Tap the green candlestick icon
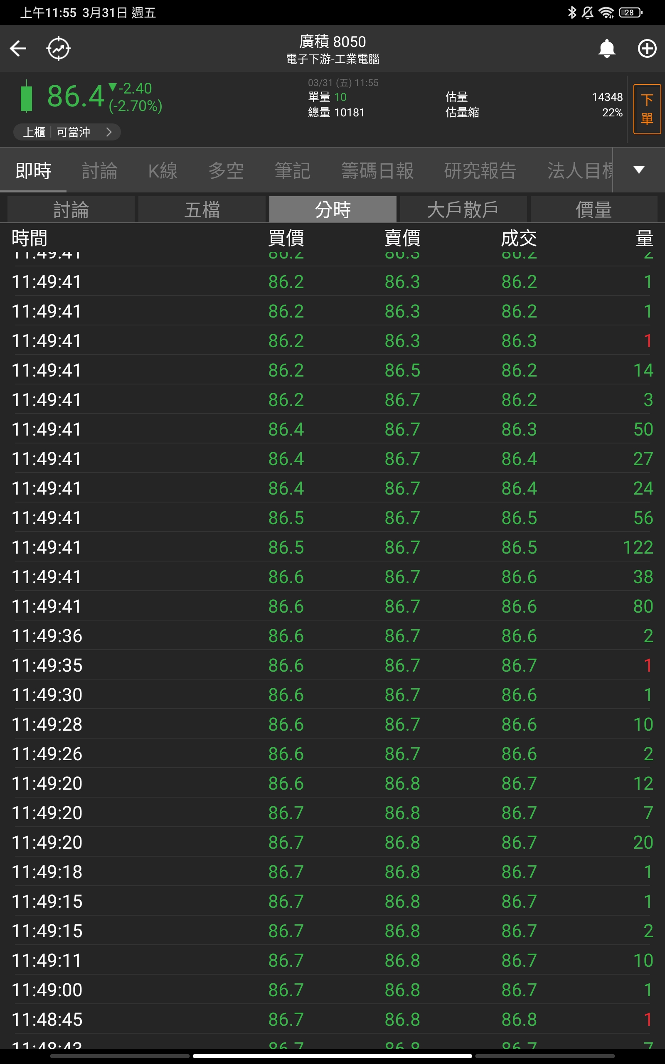This screenshot has height=1064, width=665. [26, 96]
